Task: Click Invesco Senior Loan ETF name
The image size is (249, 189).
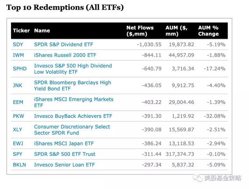Action: click(64, 165)
